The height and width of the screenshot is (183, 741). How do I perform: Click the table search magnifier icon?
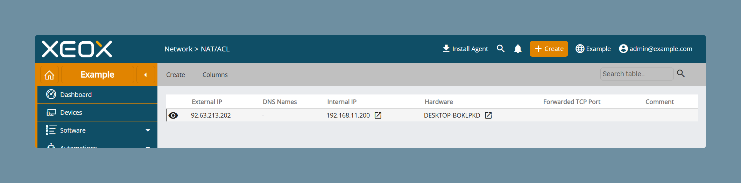pos(681,73)
